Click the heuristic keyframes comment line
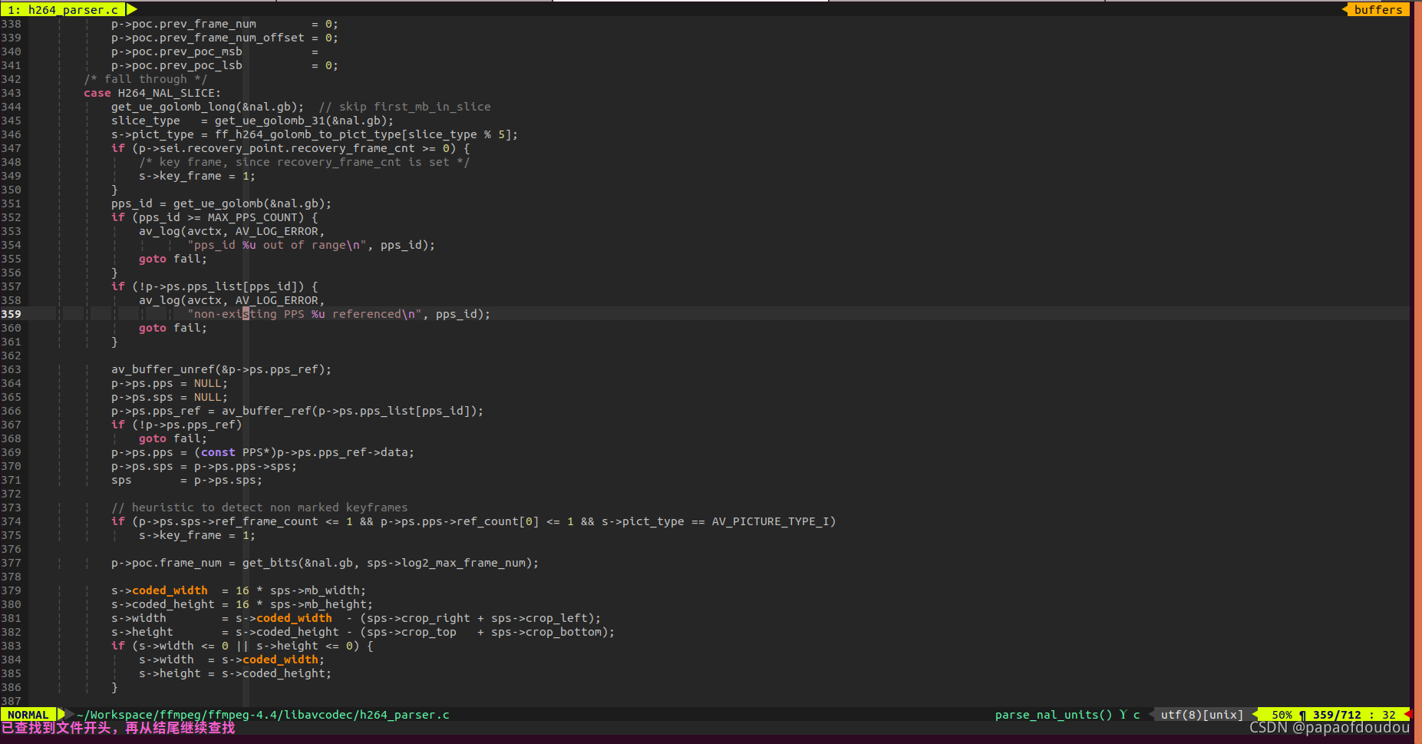Screen dimensions: 1422x744 [x=259, y=508]
